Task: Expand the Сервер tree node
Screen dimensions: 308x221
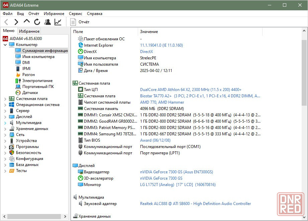Action: click(5, 111)
